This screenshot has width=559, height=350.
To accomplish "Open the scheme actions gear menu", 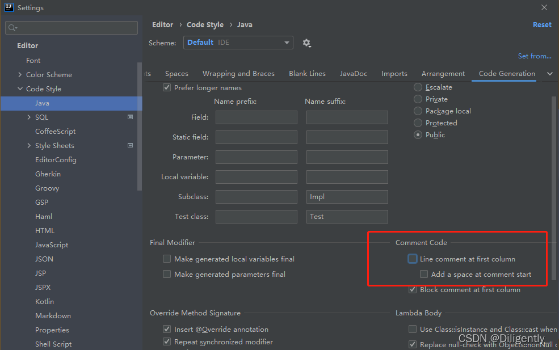I will 306,43.
